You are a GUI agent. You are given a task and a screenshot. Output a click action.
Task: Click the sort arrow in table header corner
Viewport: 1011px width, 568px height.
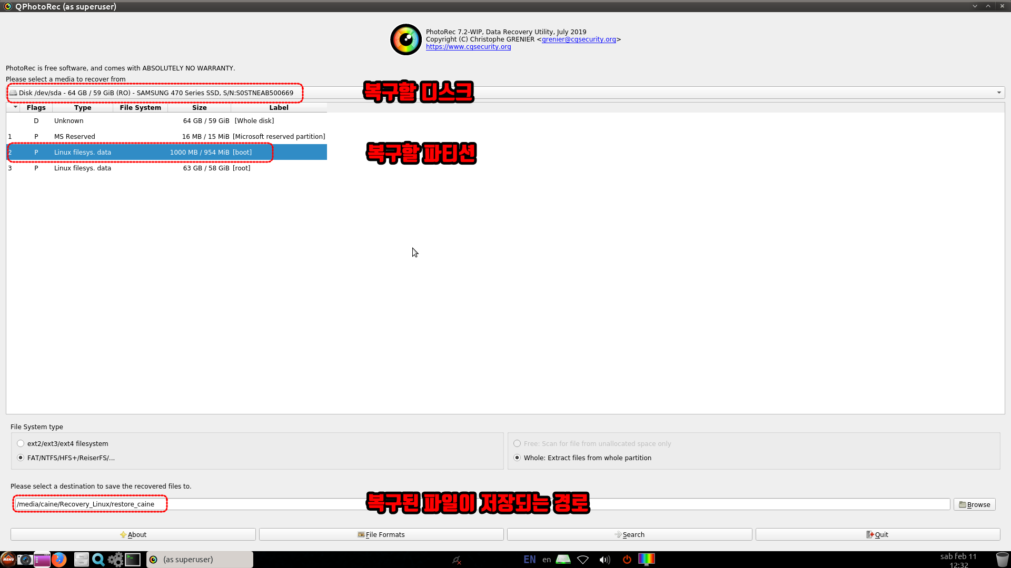pos(15,107)
